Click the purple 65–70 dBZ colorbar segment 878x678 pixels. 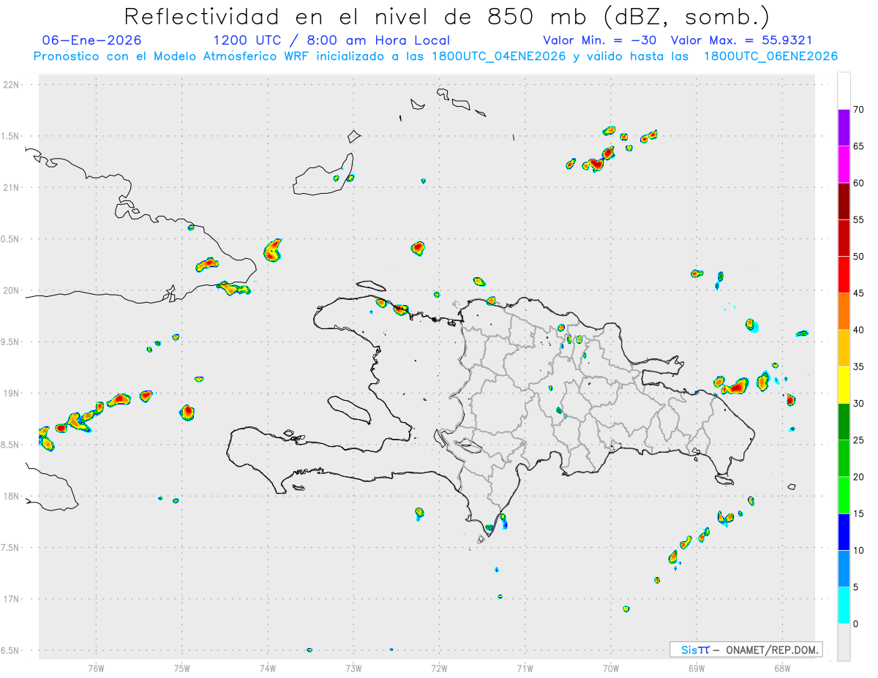click(844, 128)
